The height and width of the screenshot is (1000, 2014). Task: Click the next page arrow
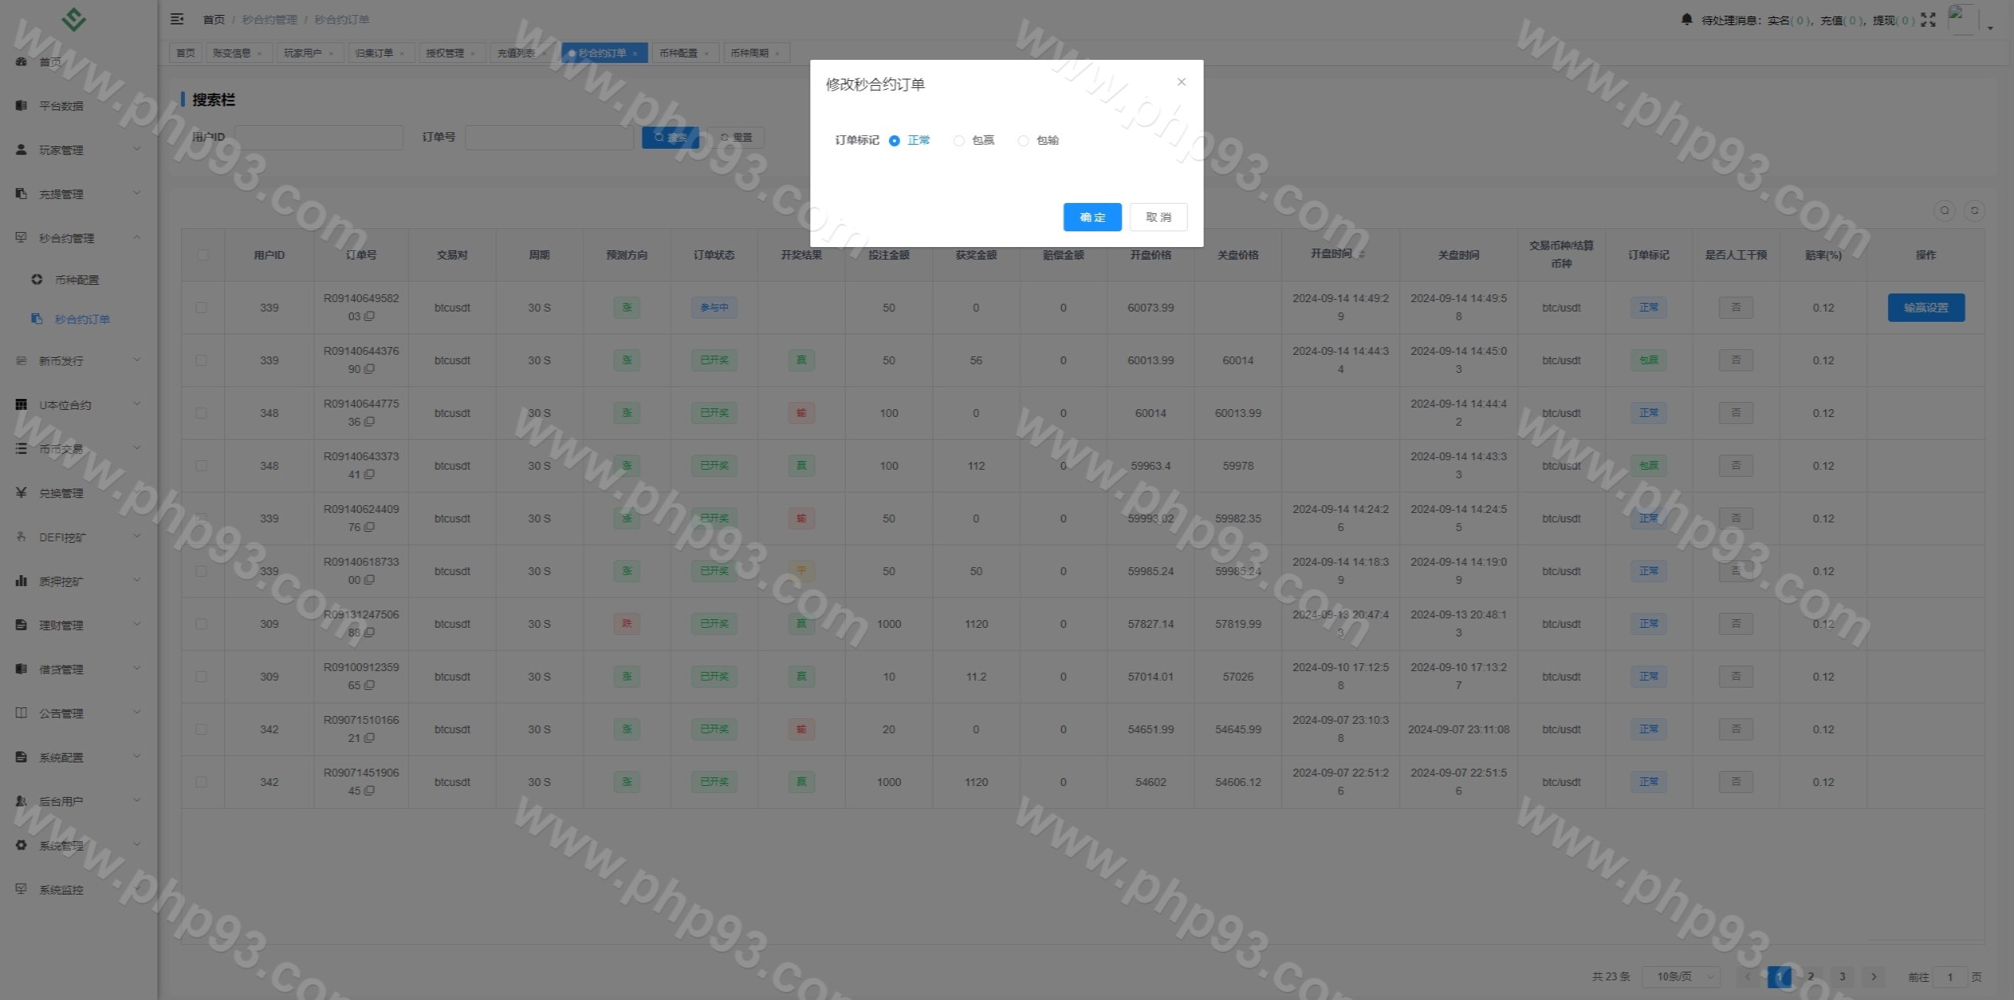1873,976
